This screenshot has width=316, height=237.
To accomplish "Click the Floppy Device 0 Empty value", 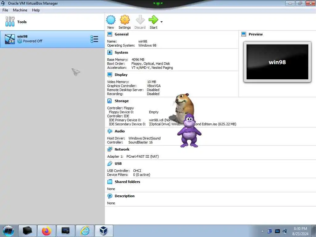I will click(154, 112).
